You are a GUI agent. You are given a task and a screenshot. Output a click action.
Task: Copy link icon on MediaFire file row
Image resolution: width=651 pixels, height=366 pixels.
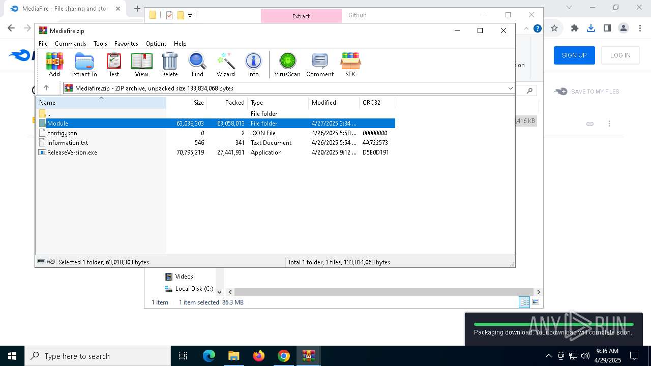(590, 124)
